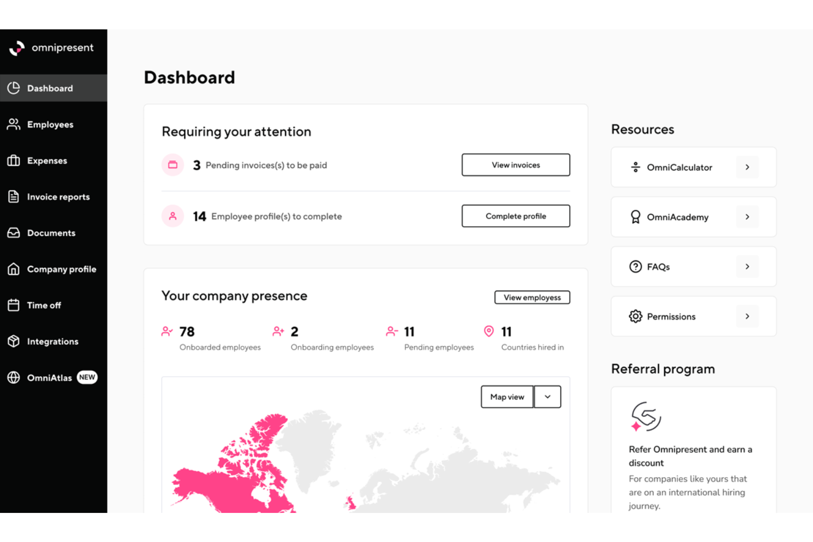
Task: Click the Documents inbox icon
Action: [13, 233]
